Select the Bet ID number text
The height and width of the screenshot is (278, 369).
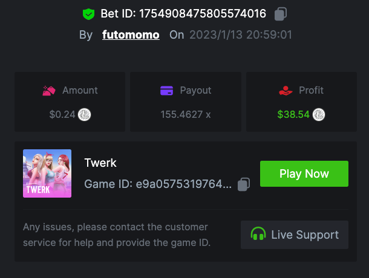(203, 13)
